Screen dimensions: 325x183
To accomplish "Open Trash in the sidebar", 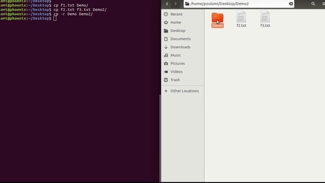I will (182, 80).
